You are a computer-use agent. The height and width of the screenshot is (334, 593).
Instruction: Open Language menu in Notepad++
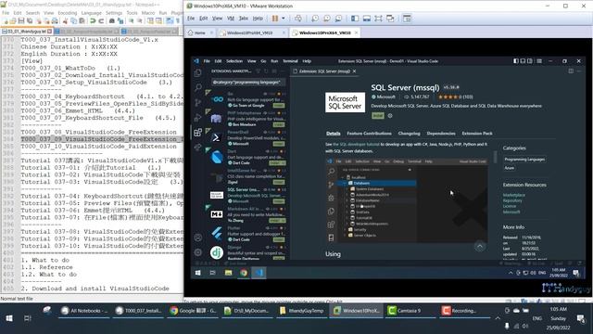(x=91, y=13)
